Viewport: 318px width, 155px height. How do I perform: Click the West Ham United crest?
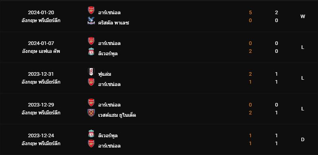(91, 113)
